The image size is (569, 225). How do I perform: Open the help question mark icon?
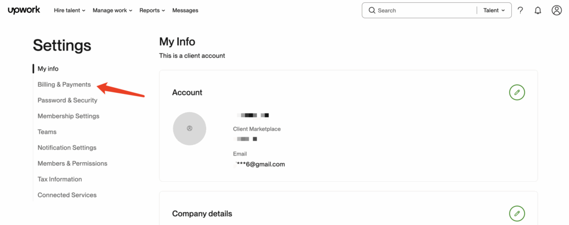coord(520,10)
